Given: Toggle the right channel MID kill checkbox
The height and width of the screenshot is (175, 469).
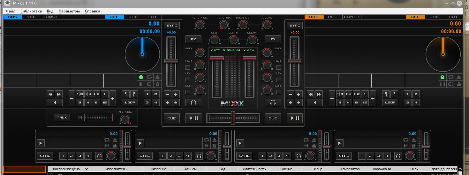Looking at the screenshot, I should pyautogui.click(x=279, y=80).
